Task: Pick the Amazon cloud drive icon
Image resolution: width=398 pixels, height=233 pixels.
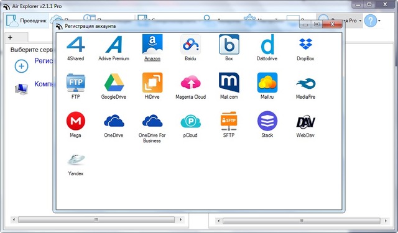Action: pos(152,44)
